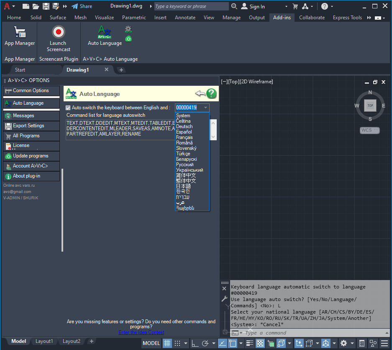Select Русский in the language list
This screenshot has height=350, width=392.
click(185, 165)
